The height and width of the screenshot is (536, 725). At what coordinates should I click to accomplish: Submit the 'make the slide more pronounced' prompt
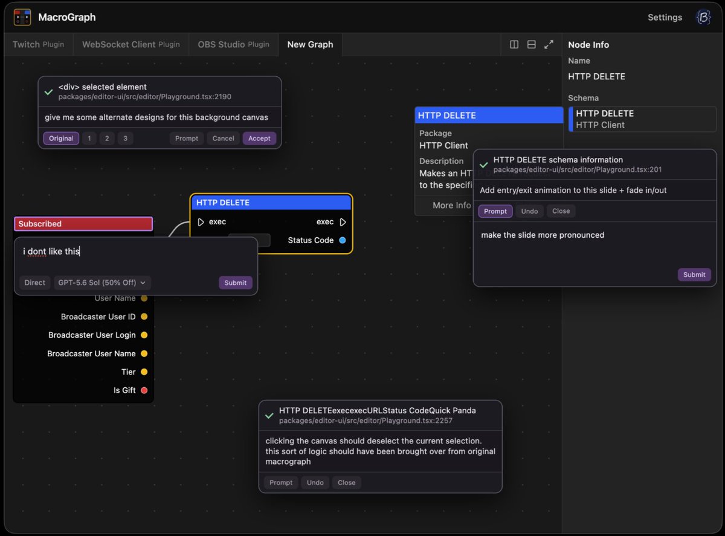(x=694, y=275)
